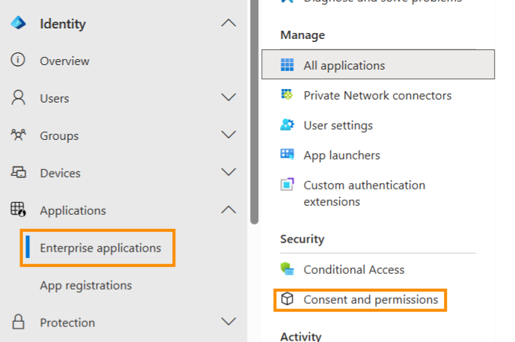The image size is (515, 342).
Task: Click the Consent and permissions cube icon
Action: 287,299
